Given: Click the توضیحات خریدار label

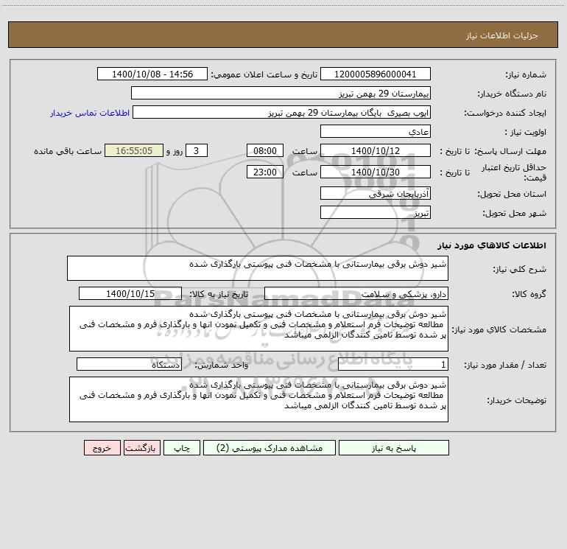Looking at the screenshot, I should point(516,400).
